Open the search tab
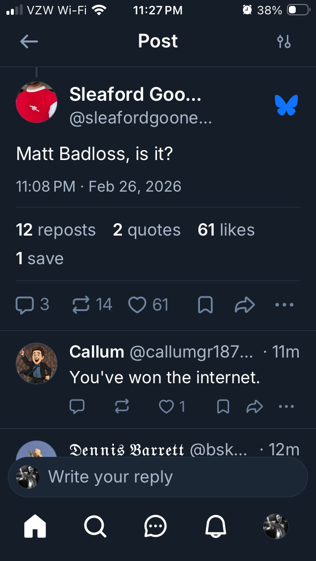This screenshot has width=316, height=561. pyautogui.click(x=95, y=526)
